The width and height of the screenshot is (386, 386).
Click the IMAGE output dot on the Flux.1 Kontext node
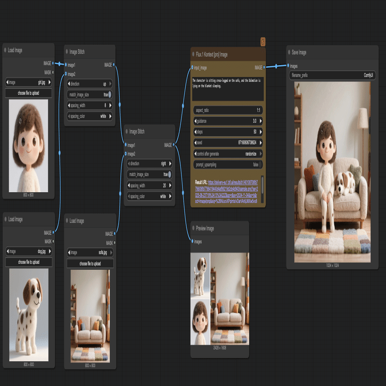[264, 67]
